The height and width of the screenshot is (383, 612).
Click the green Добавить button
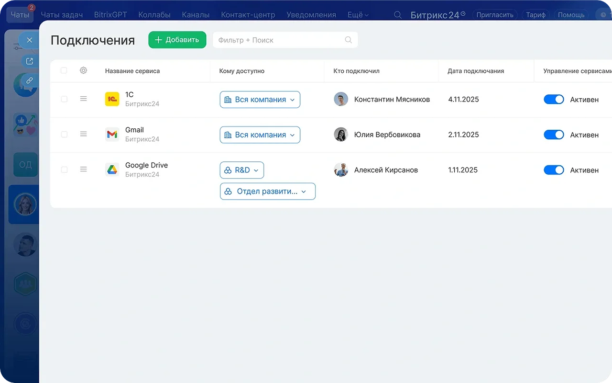[177, 40]
